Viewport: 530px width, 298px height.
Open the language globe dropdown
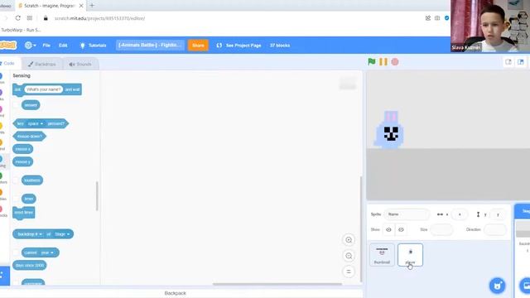click(x=30, y=46)
